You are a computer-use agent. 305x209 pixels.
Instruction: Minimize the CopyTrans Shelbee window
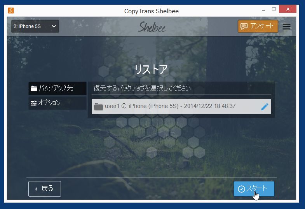point(263,10)
